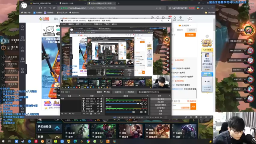This screenshot has height=144, width=256.
Task: Remove selected source with the minus icon
Action: point(87,114)
